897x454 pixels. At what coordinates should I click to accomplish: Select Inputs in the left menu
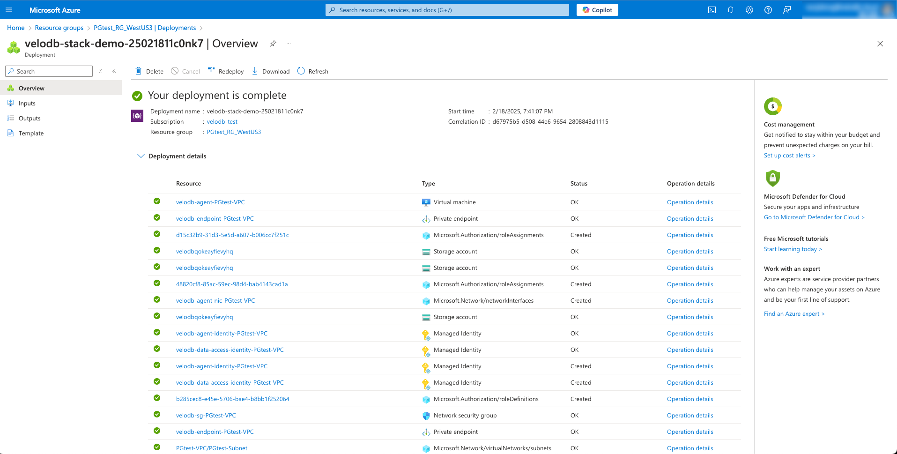click(27, 104)
